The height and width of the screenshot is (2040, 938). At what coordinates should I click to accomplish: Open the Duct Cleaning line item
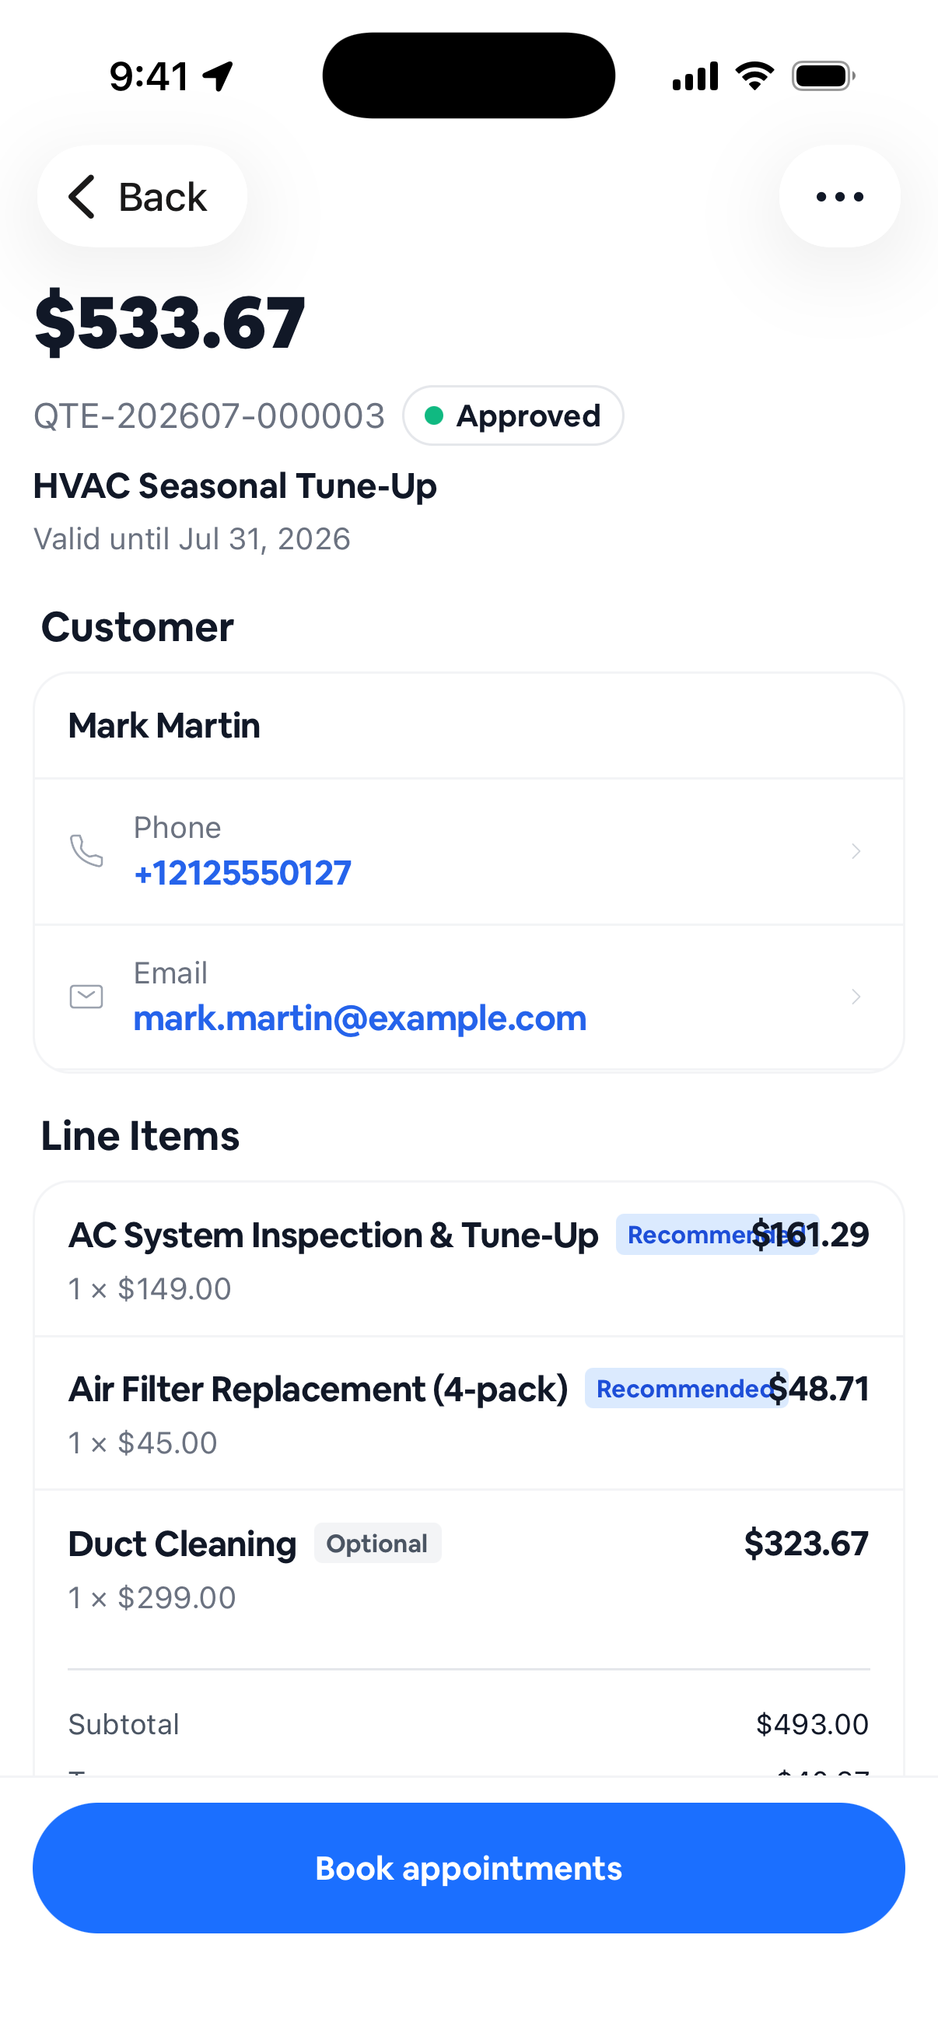coord(468,1568)
